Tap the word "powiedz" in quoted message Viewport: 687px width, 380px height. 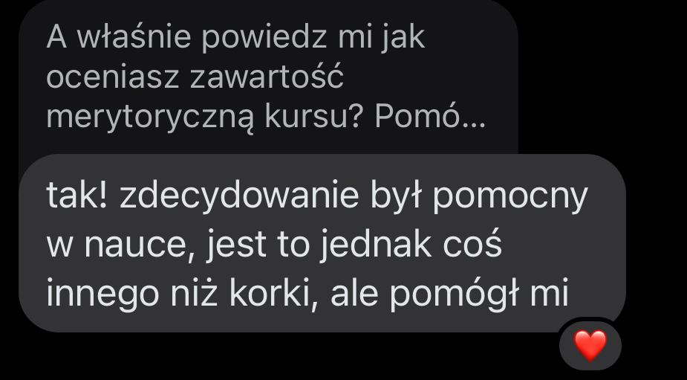pyautogui.click(x=264, y=38)
